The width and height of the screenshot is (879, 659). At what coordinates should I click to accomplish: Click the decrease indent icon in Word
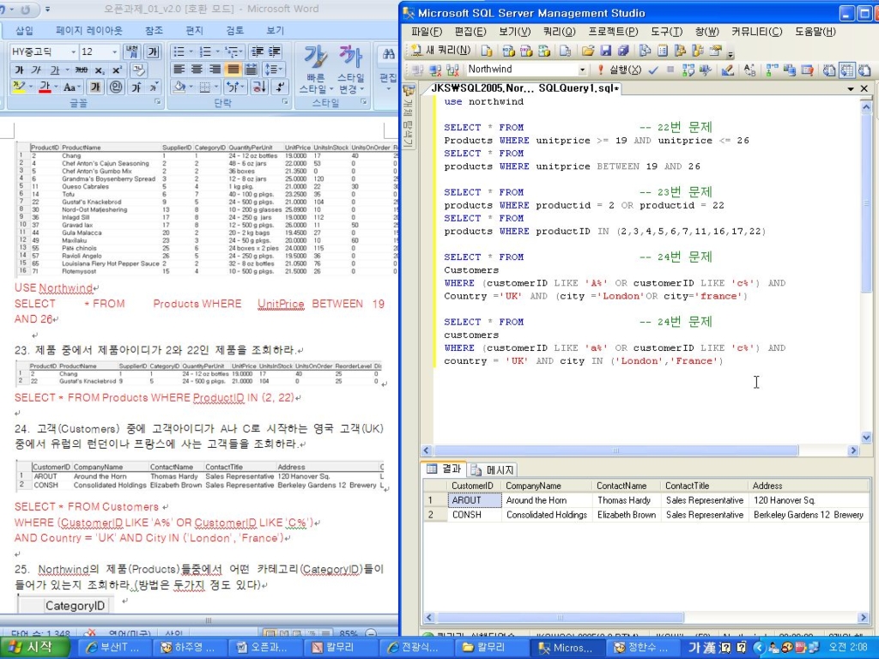click(x=257, y=52)
